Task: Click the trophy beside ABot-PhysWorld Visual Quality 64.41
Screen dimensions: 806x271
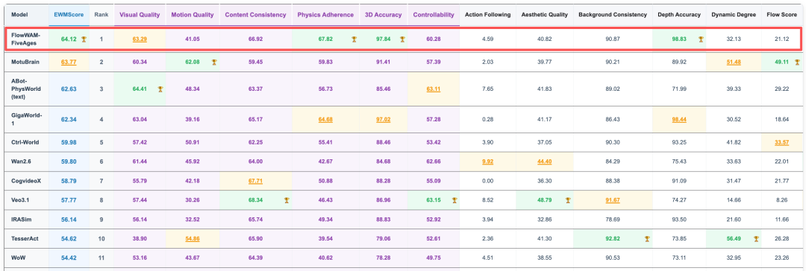Action: click(x=160, y=89)
